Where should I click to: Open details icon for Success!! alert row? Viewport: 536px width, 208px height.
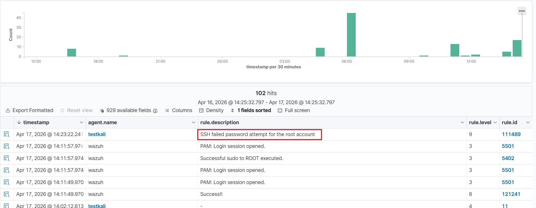point(7,194)
